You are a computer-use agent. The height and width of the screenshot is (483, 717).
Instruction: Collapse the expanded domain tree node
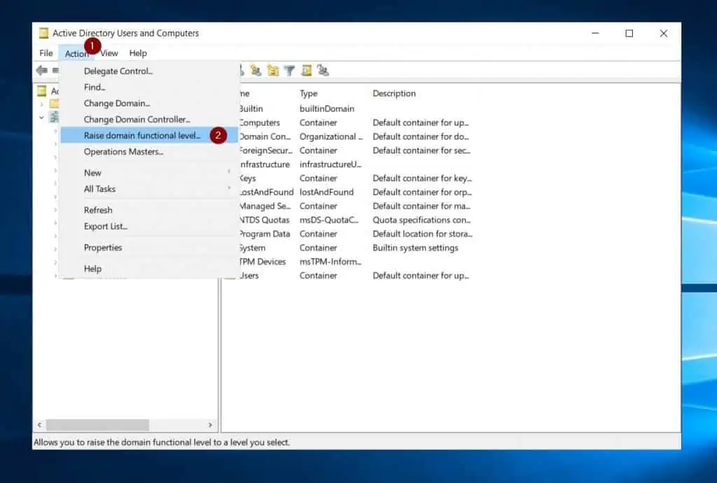(x=41, y=118)
